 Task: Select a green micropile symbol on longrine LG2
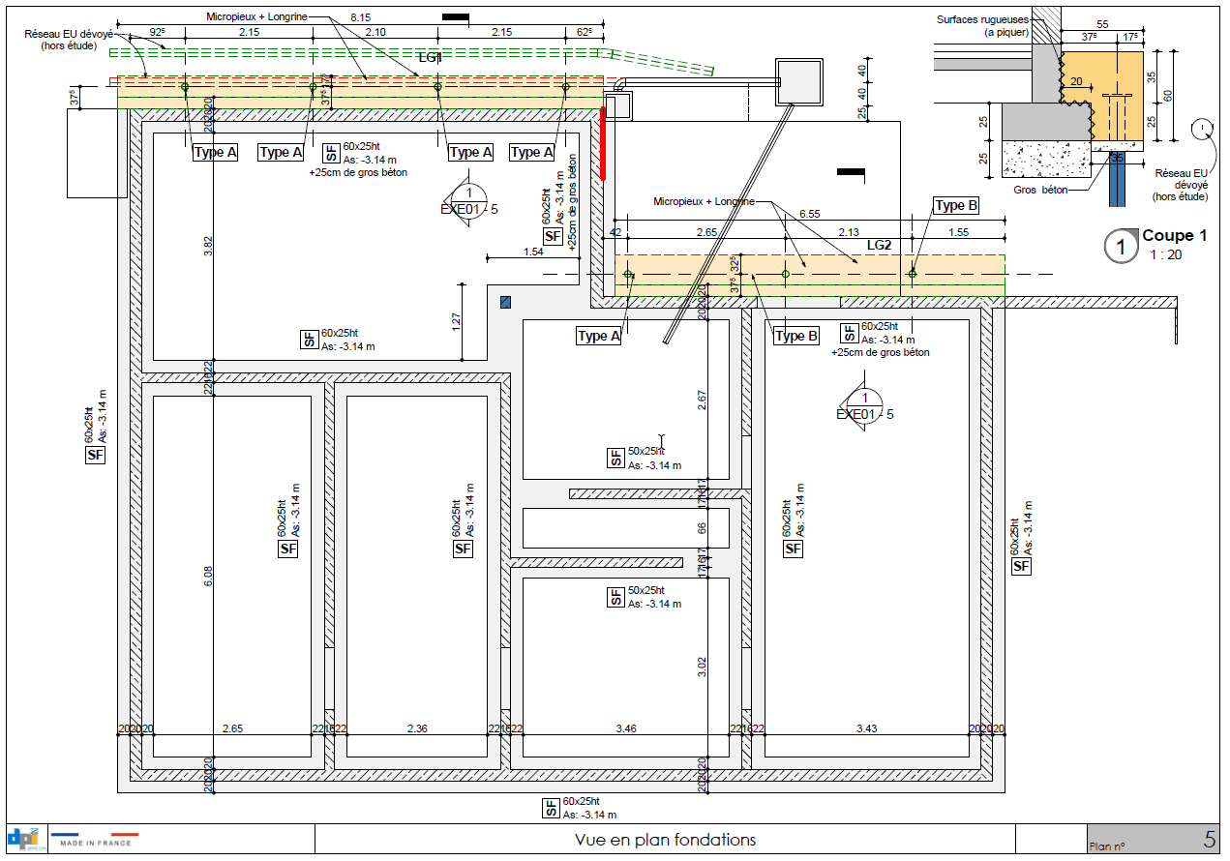tap(785, 274)
